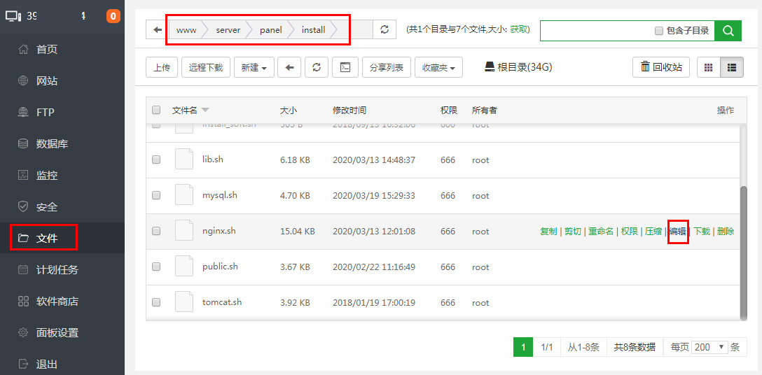Refresh the directory using the path bar icon

(x=384, y=30)
